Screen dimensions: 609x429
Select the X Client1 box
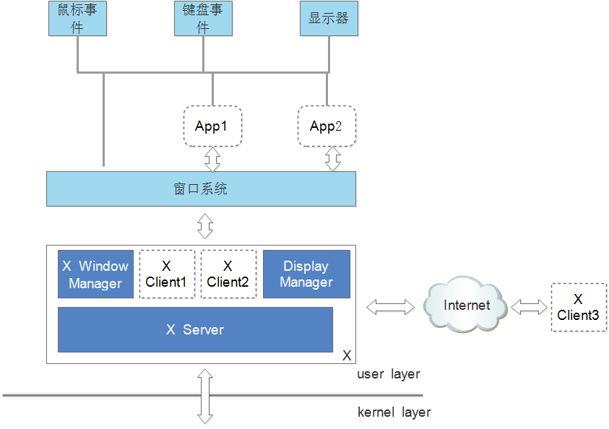tap(167, 274)
